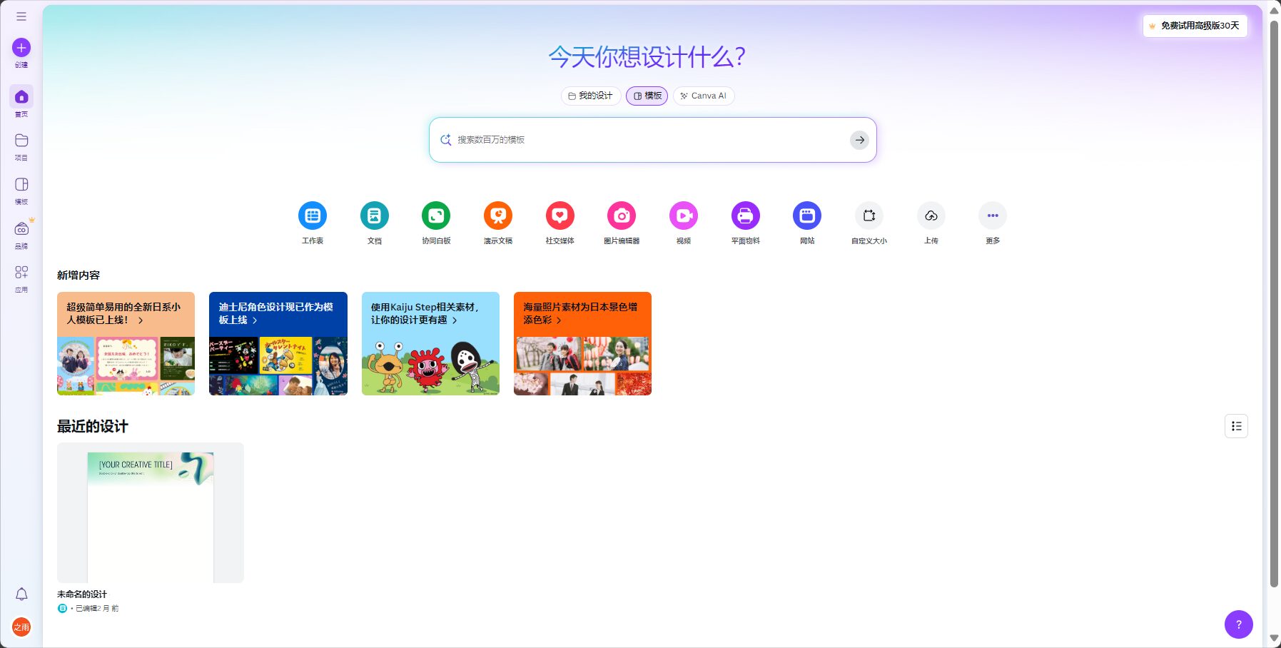Click 免费试用高级版30天 trial button

[1195, 26]
